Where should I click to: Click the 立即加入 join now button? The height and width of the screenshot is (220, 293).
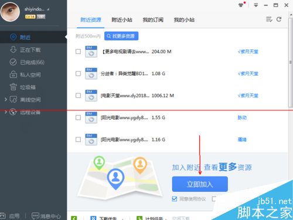pos(200,184)
